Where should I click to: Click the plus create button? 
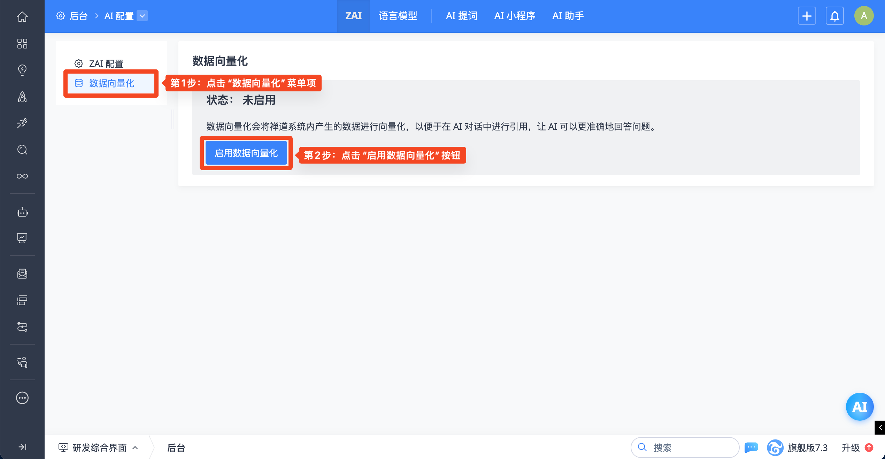coord(807,16)
